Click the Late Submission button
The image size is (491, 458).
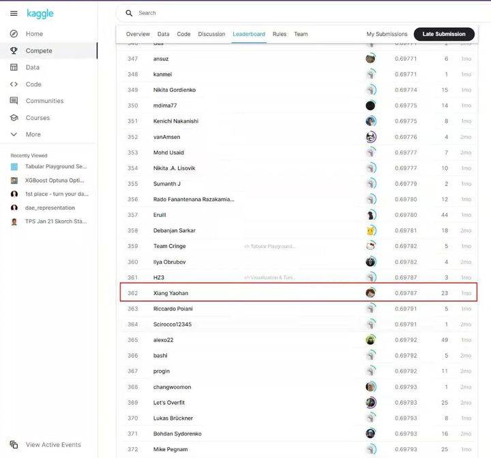point(444,34)
